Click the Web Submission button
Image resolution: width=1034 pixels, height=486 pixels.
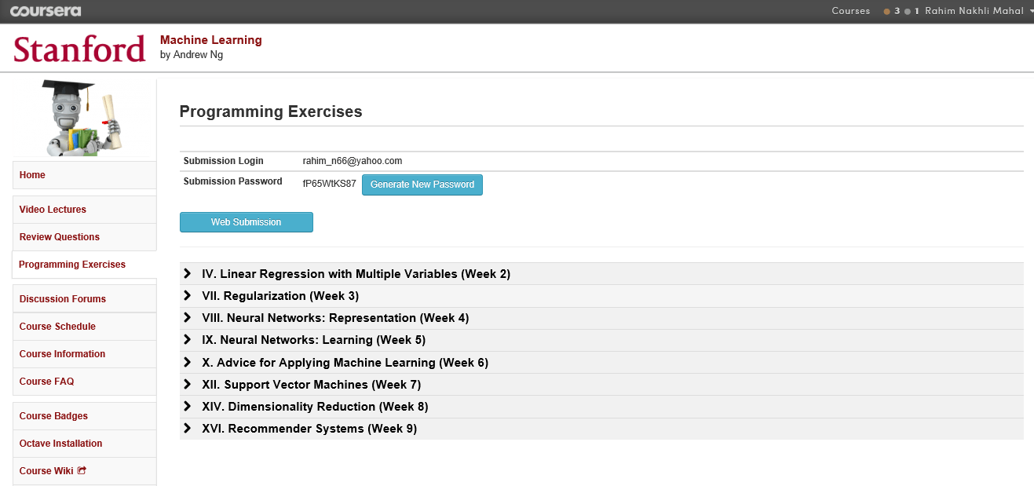246,222
